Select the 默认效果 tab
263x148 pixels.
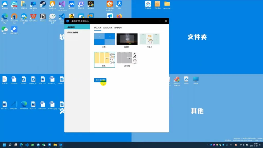pos(97,27)
